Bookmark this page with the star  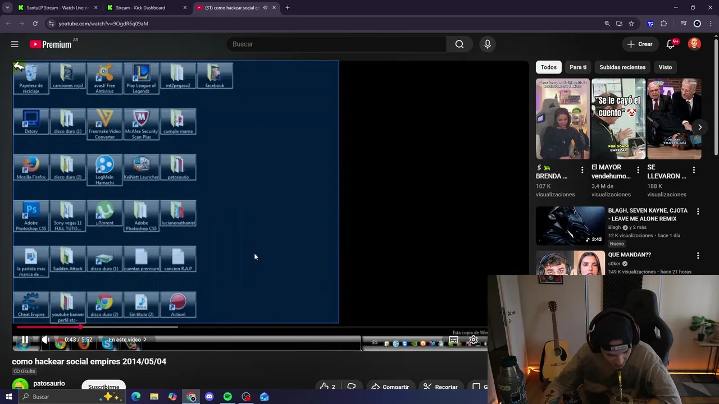click(x=631, y=24)
